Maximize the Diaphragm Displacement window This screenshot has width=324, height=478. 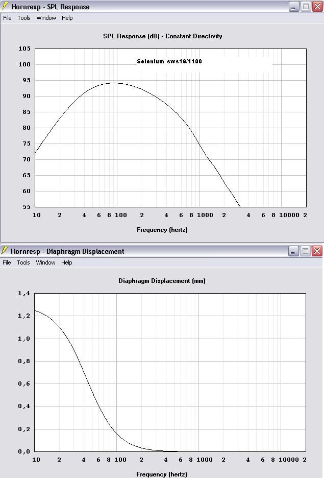(x=305, y=251)
